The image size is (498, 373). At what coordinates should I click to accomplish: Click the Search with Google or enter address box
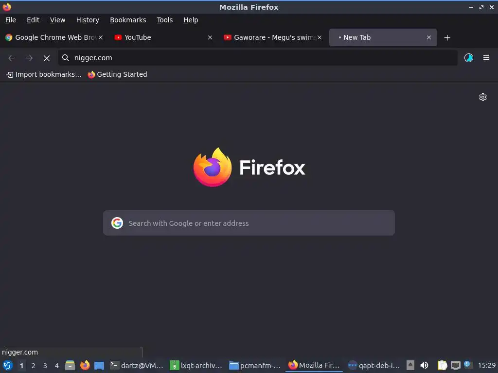click(249, 223)
